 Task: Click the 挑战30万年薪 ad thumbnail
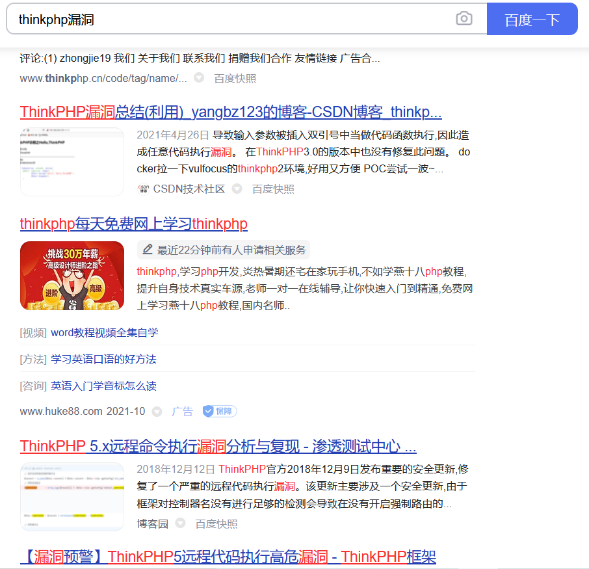(72, 275)
